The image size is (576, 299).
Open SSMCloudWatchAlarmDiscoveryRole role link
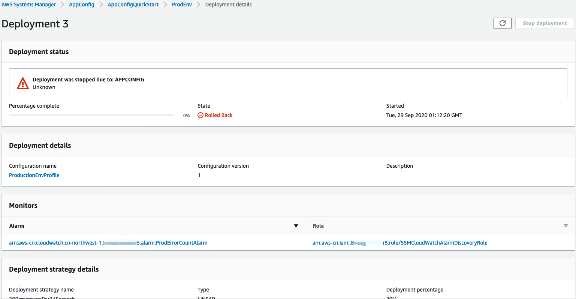[400, 243]
